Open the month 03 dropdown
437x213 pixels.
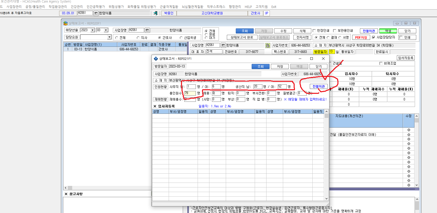(106, 30)
